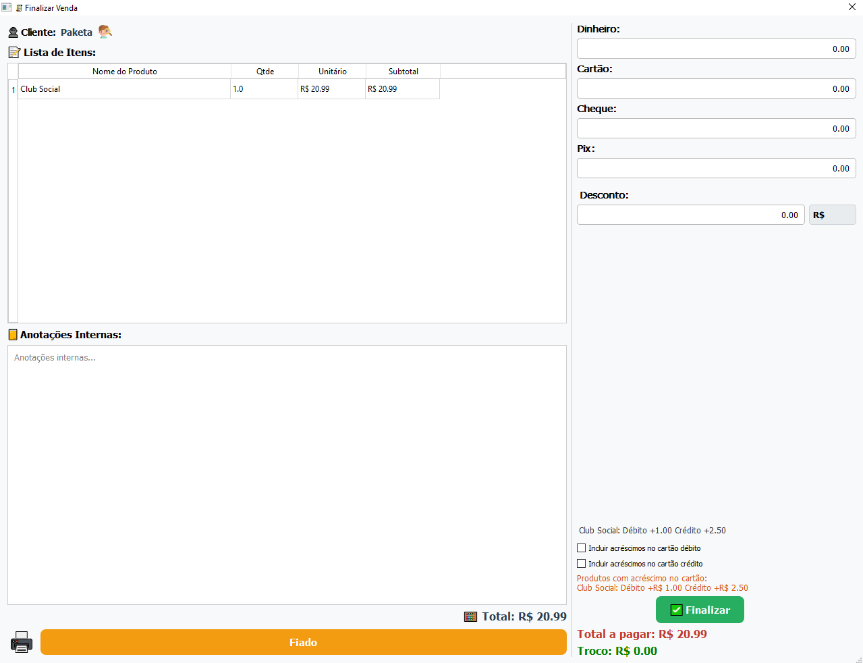
Task: Enable surcharge on debit card checkbox
Action: pos(582,548)
